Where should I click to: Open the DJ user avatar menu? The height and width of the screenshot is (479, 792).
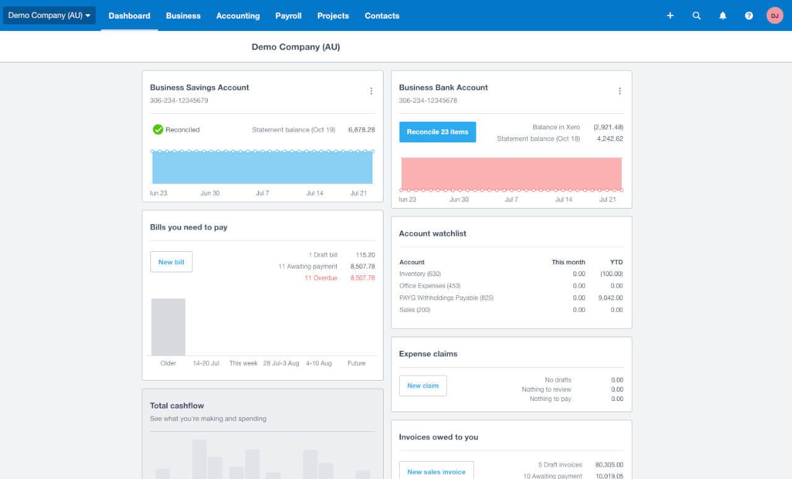click(775, 15)
